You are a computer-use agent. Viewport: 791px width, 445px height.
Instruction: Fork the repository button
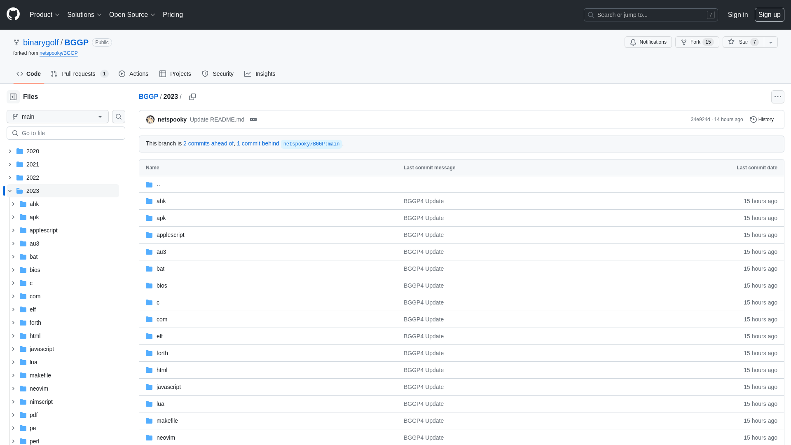tap(697, 42)
